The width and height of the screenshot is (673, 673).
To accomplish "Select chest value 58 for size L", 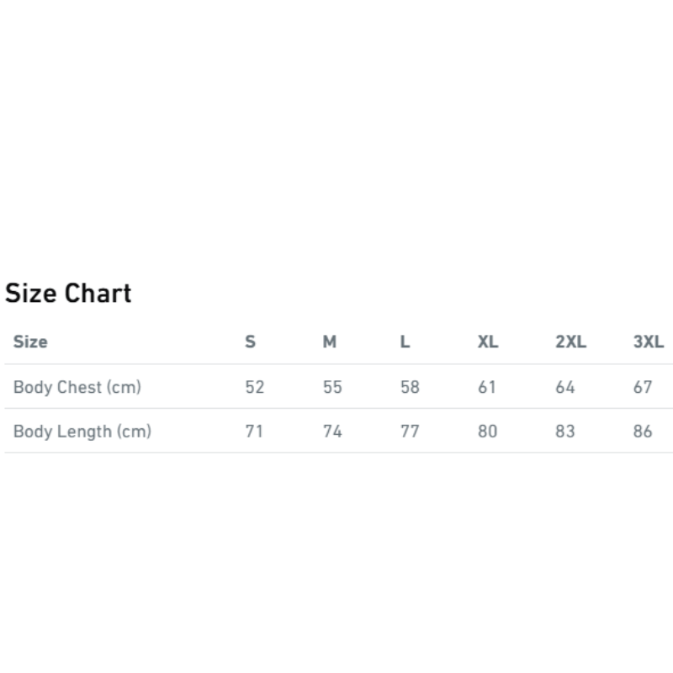I will 410,387.
